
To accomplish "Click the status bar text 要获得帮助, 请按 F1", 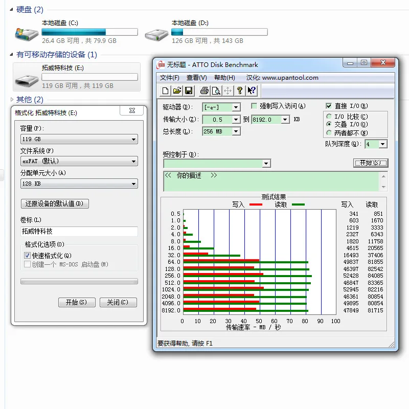I will click(185, 344).
